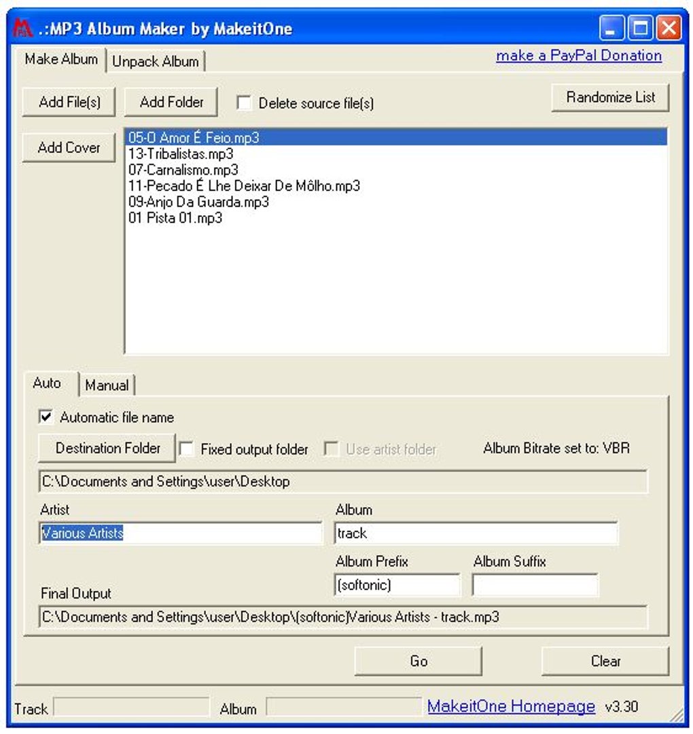Screen dimensions: 693x734
Task: Click the Add File(s) button
Action: pos(69,101)
